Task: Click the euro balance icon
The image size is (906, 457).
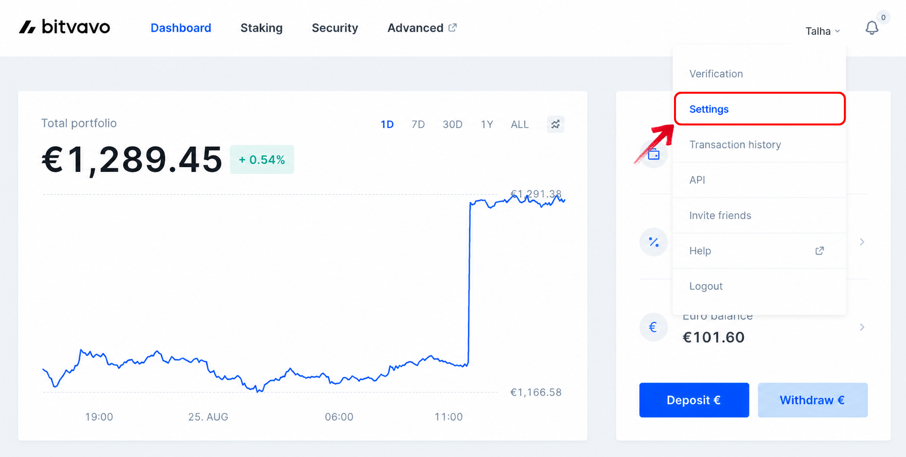Action: pyautogui.click(x=653, y=327)
